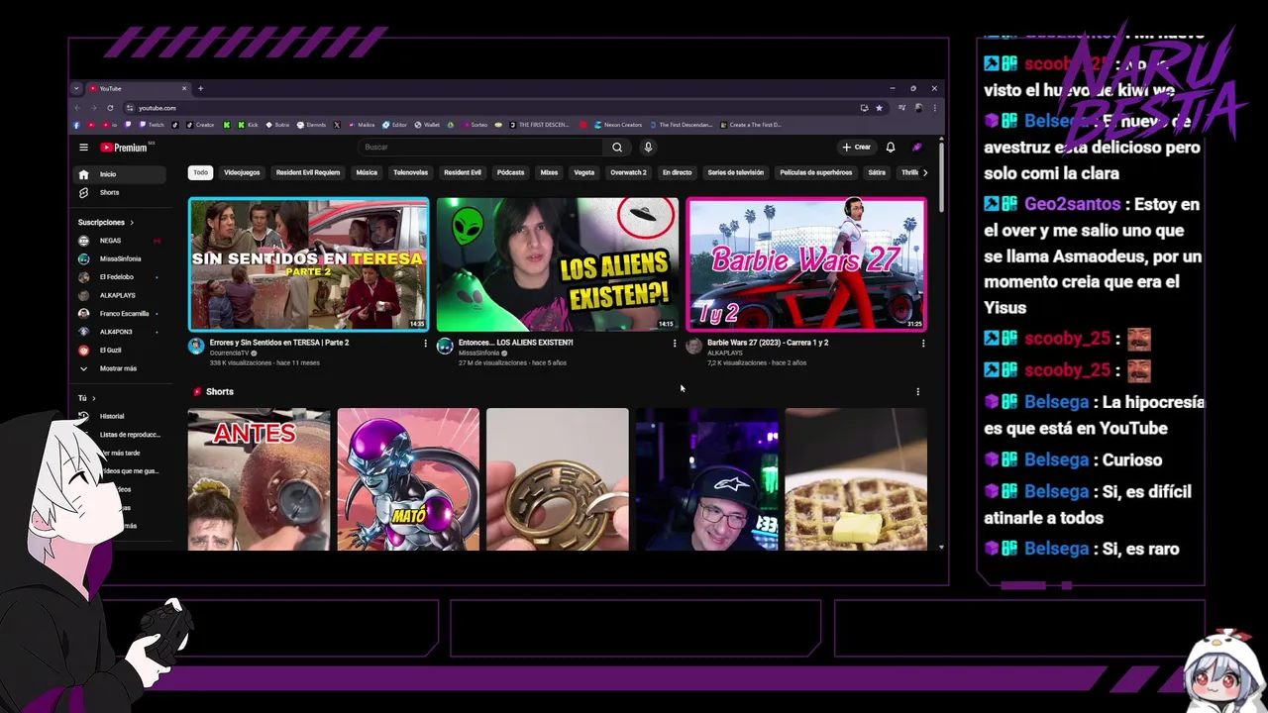Open options menu for Barbie Wars video
Viewport: 1268px width, 713px height.
[x=923, y=344]
